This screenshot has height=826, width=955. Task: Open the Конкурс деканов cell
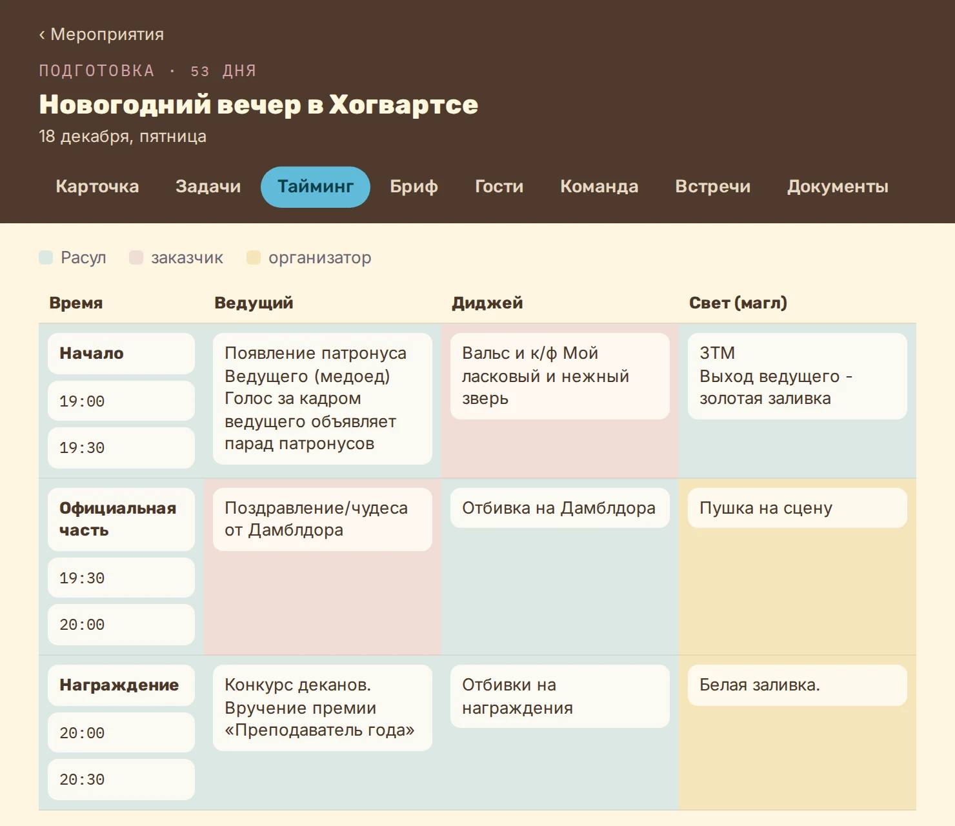[323, 708]
